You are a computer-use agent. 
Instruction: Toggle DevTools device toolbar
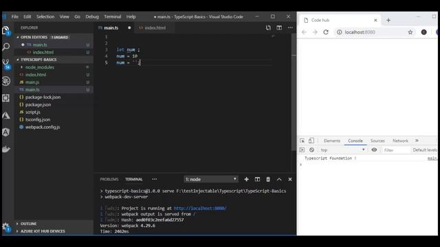311,141
